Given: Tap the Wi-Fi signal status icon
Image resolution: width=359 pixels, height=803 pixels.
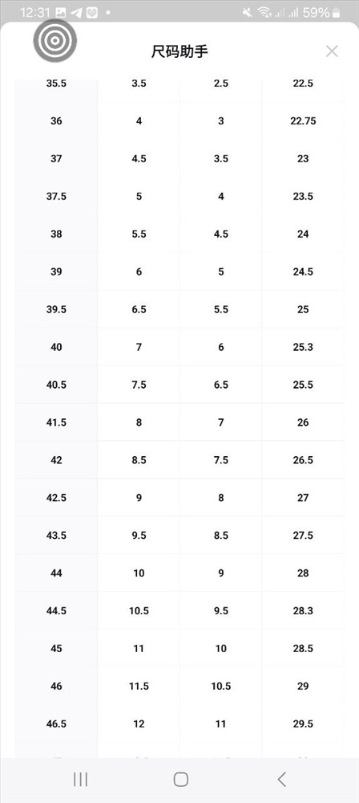Looking at the screenshot, I should click(264, 13).
